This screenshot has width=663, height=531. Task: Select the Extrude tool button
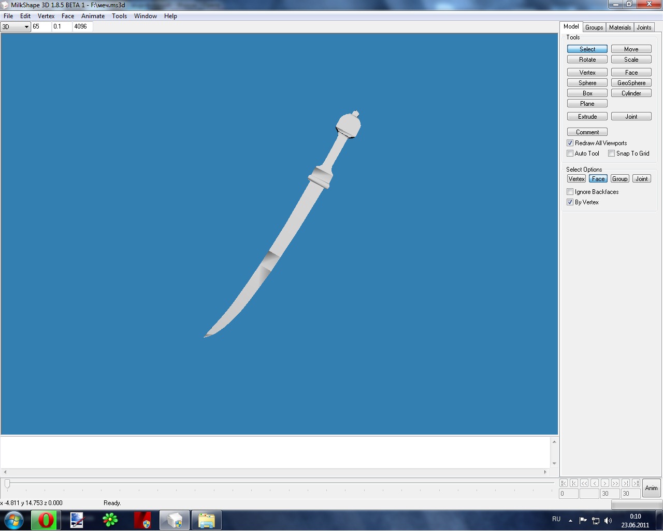(x=587, y=117)
